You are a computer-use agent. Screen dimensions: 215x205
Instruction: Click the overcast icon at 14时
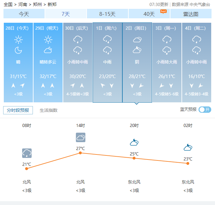point(81,137)
